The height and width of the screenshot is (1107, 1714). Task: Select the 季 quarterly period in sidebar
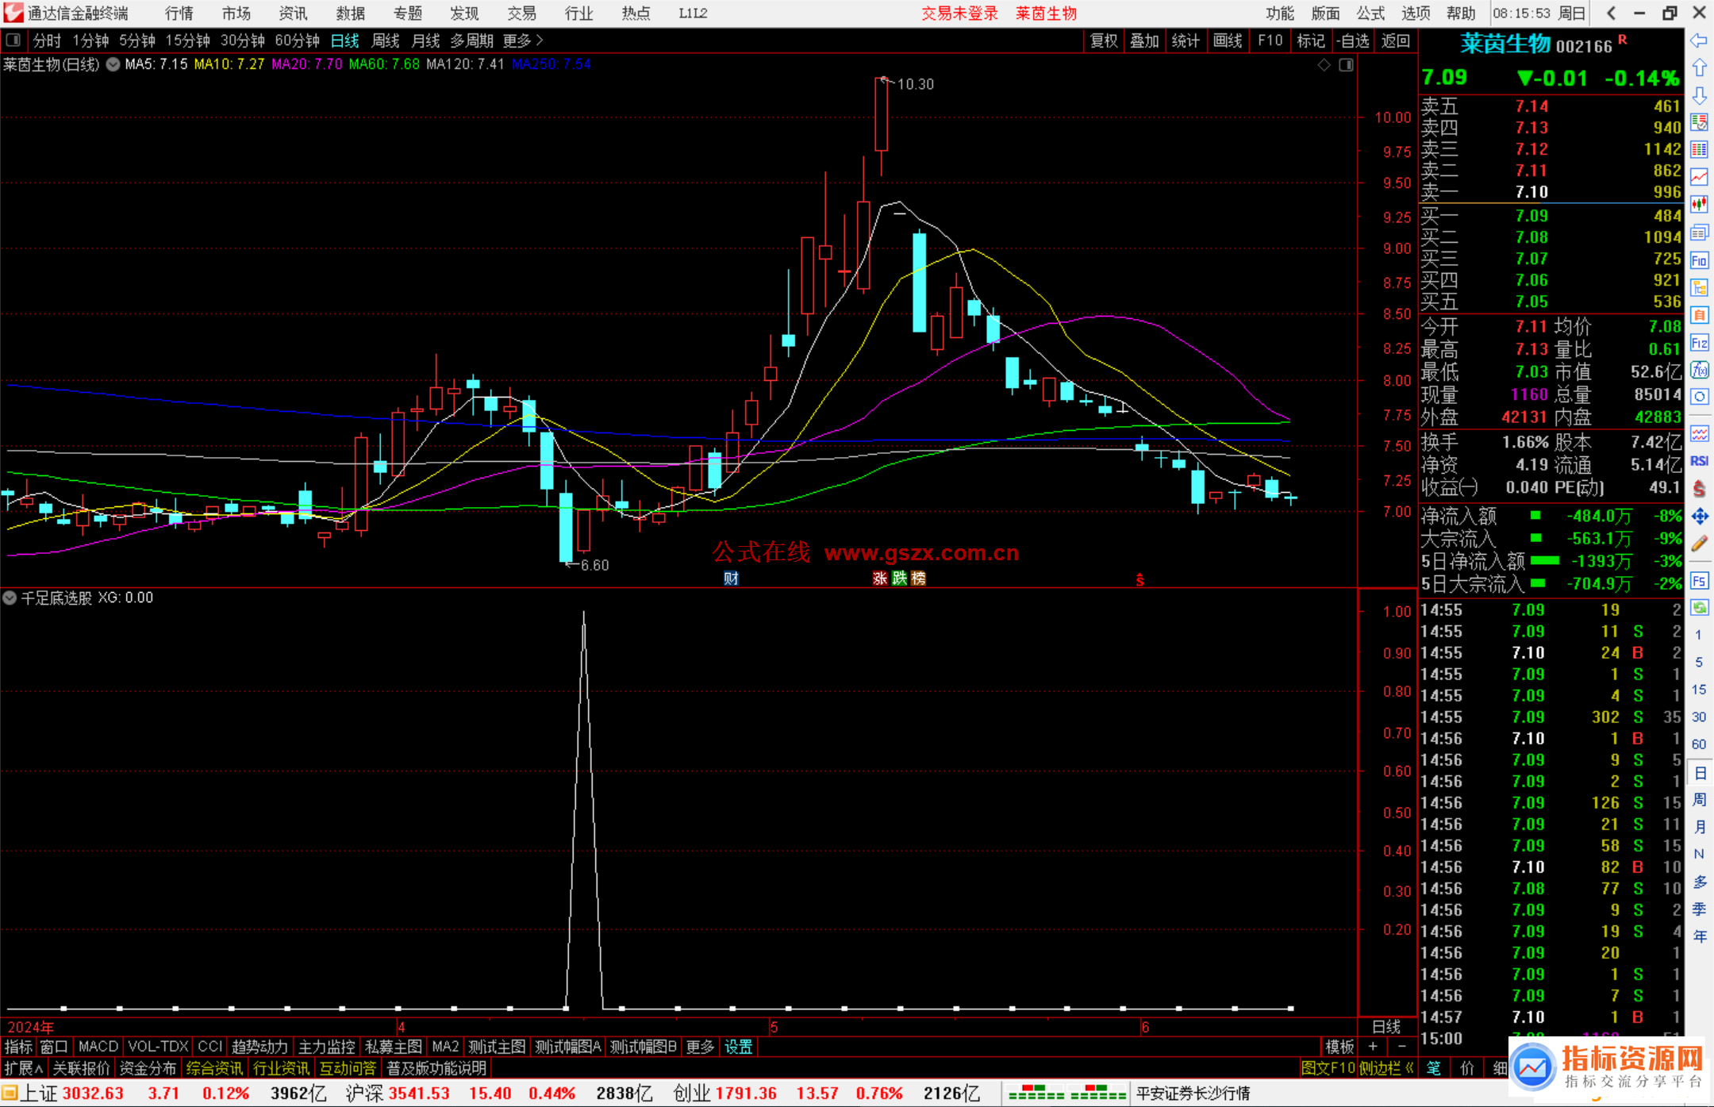[x=1699, y=909]
